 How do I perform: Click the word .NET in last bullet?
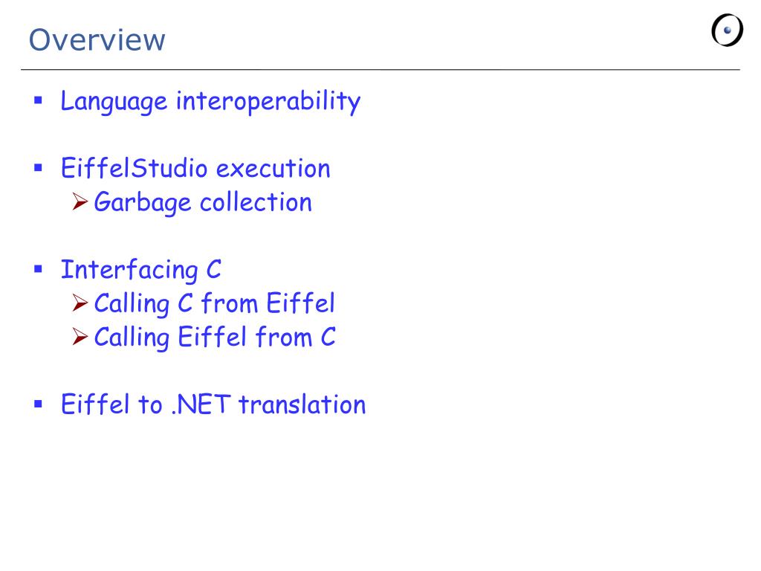(201, 405)
